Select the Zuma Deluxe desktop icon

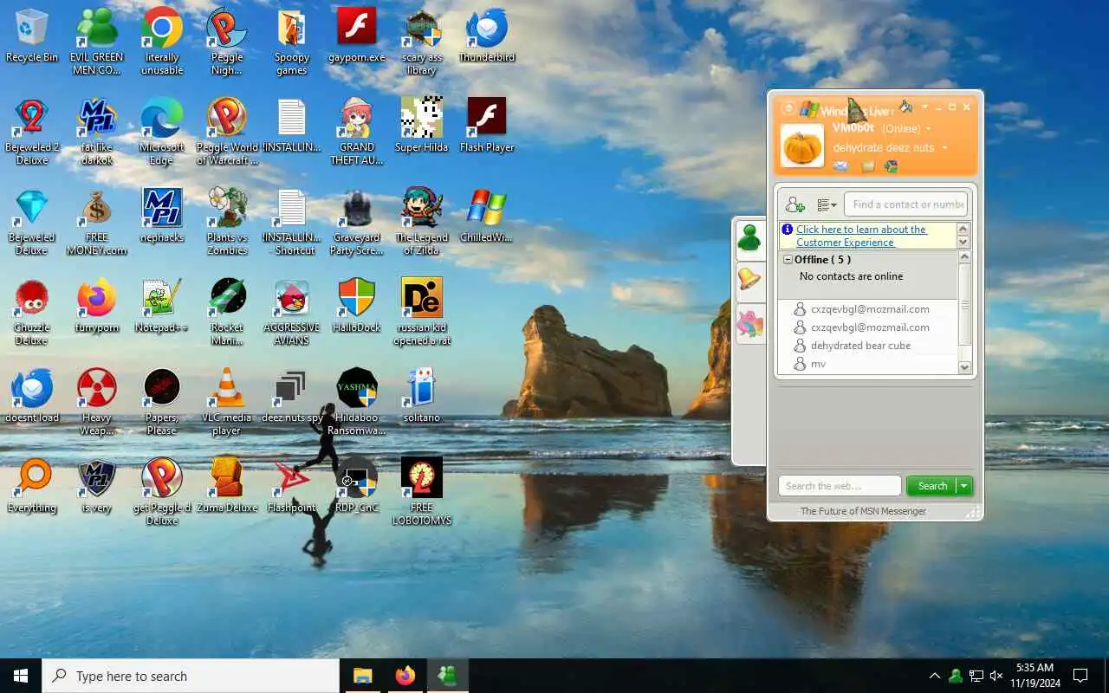point(227,486)
